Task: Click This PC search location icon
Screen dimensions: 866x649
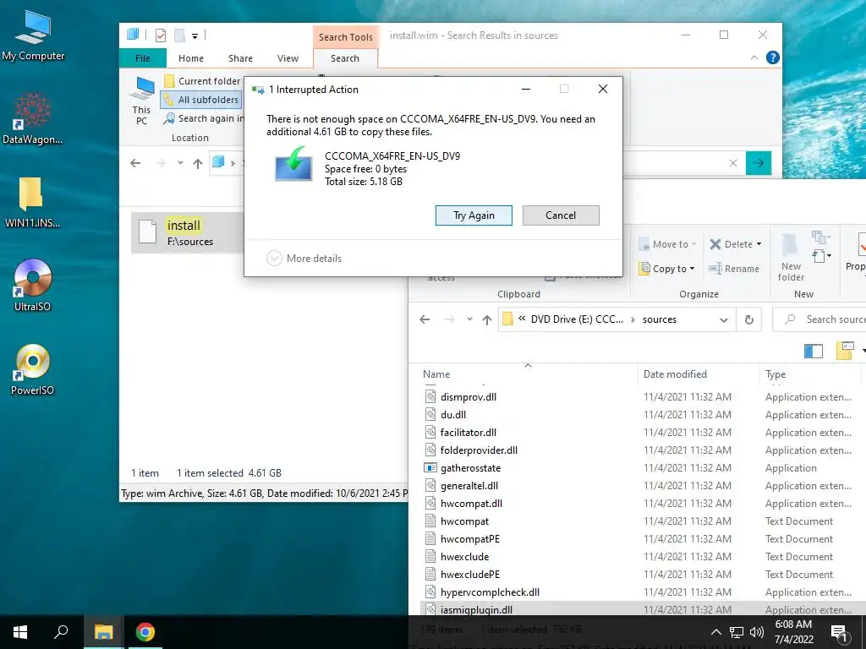Action: tap(142, 101)
